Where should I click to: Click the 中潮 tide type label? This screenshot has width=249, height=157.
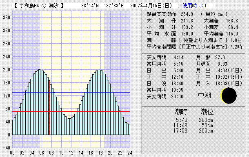[x=205, y=95]
